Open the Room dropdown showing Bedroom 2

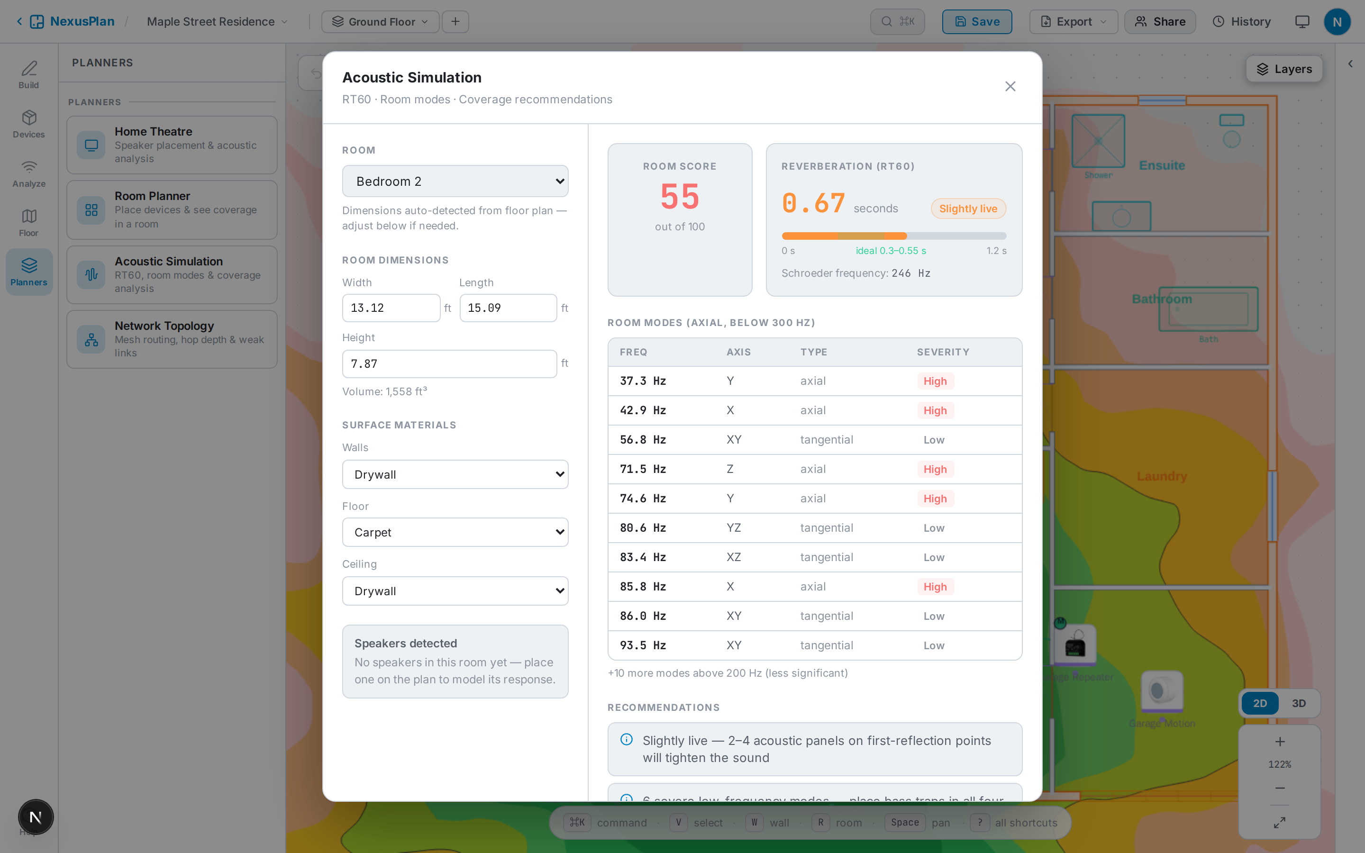pos(455,181)
